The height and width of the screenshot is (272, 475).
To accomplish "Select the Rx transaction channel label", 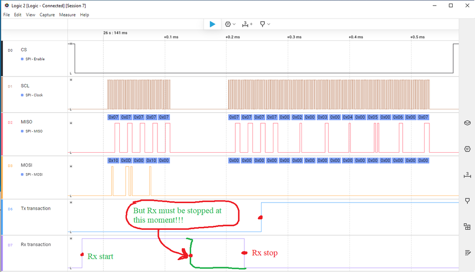I will point(36,244).
